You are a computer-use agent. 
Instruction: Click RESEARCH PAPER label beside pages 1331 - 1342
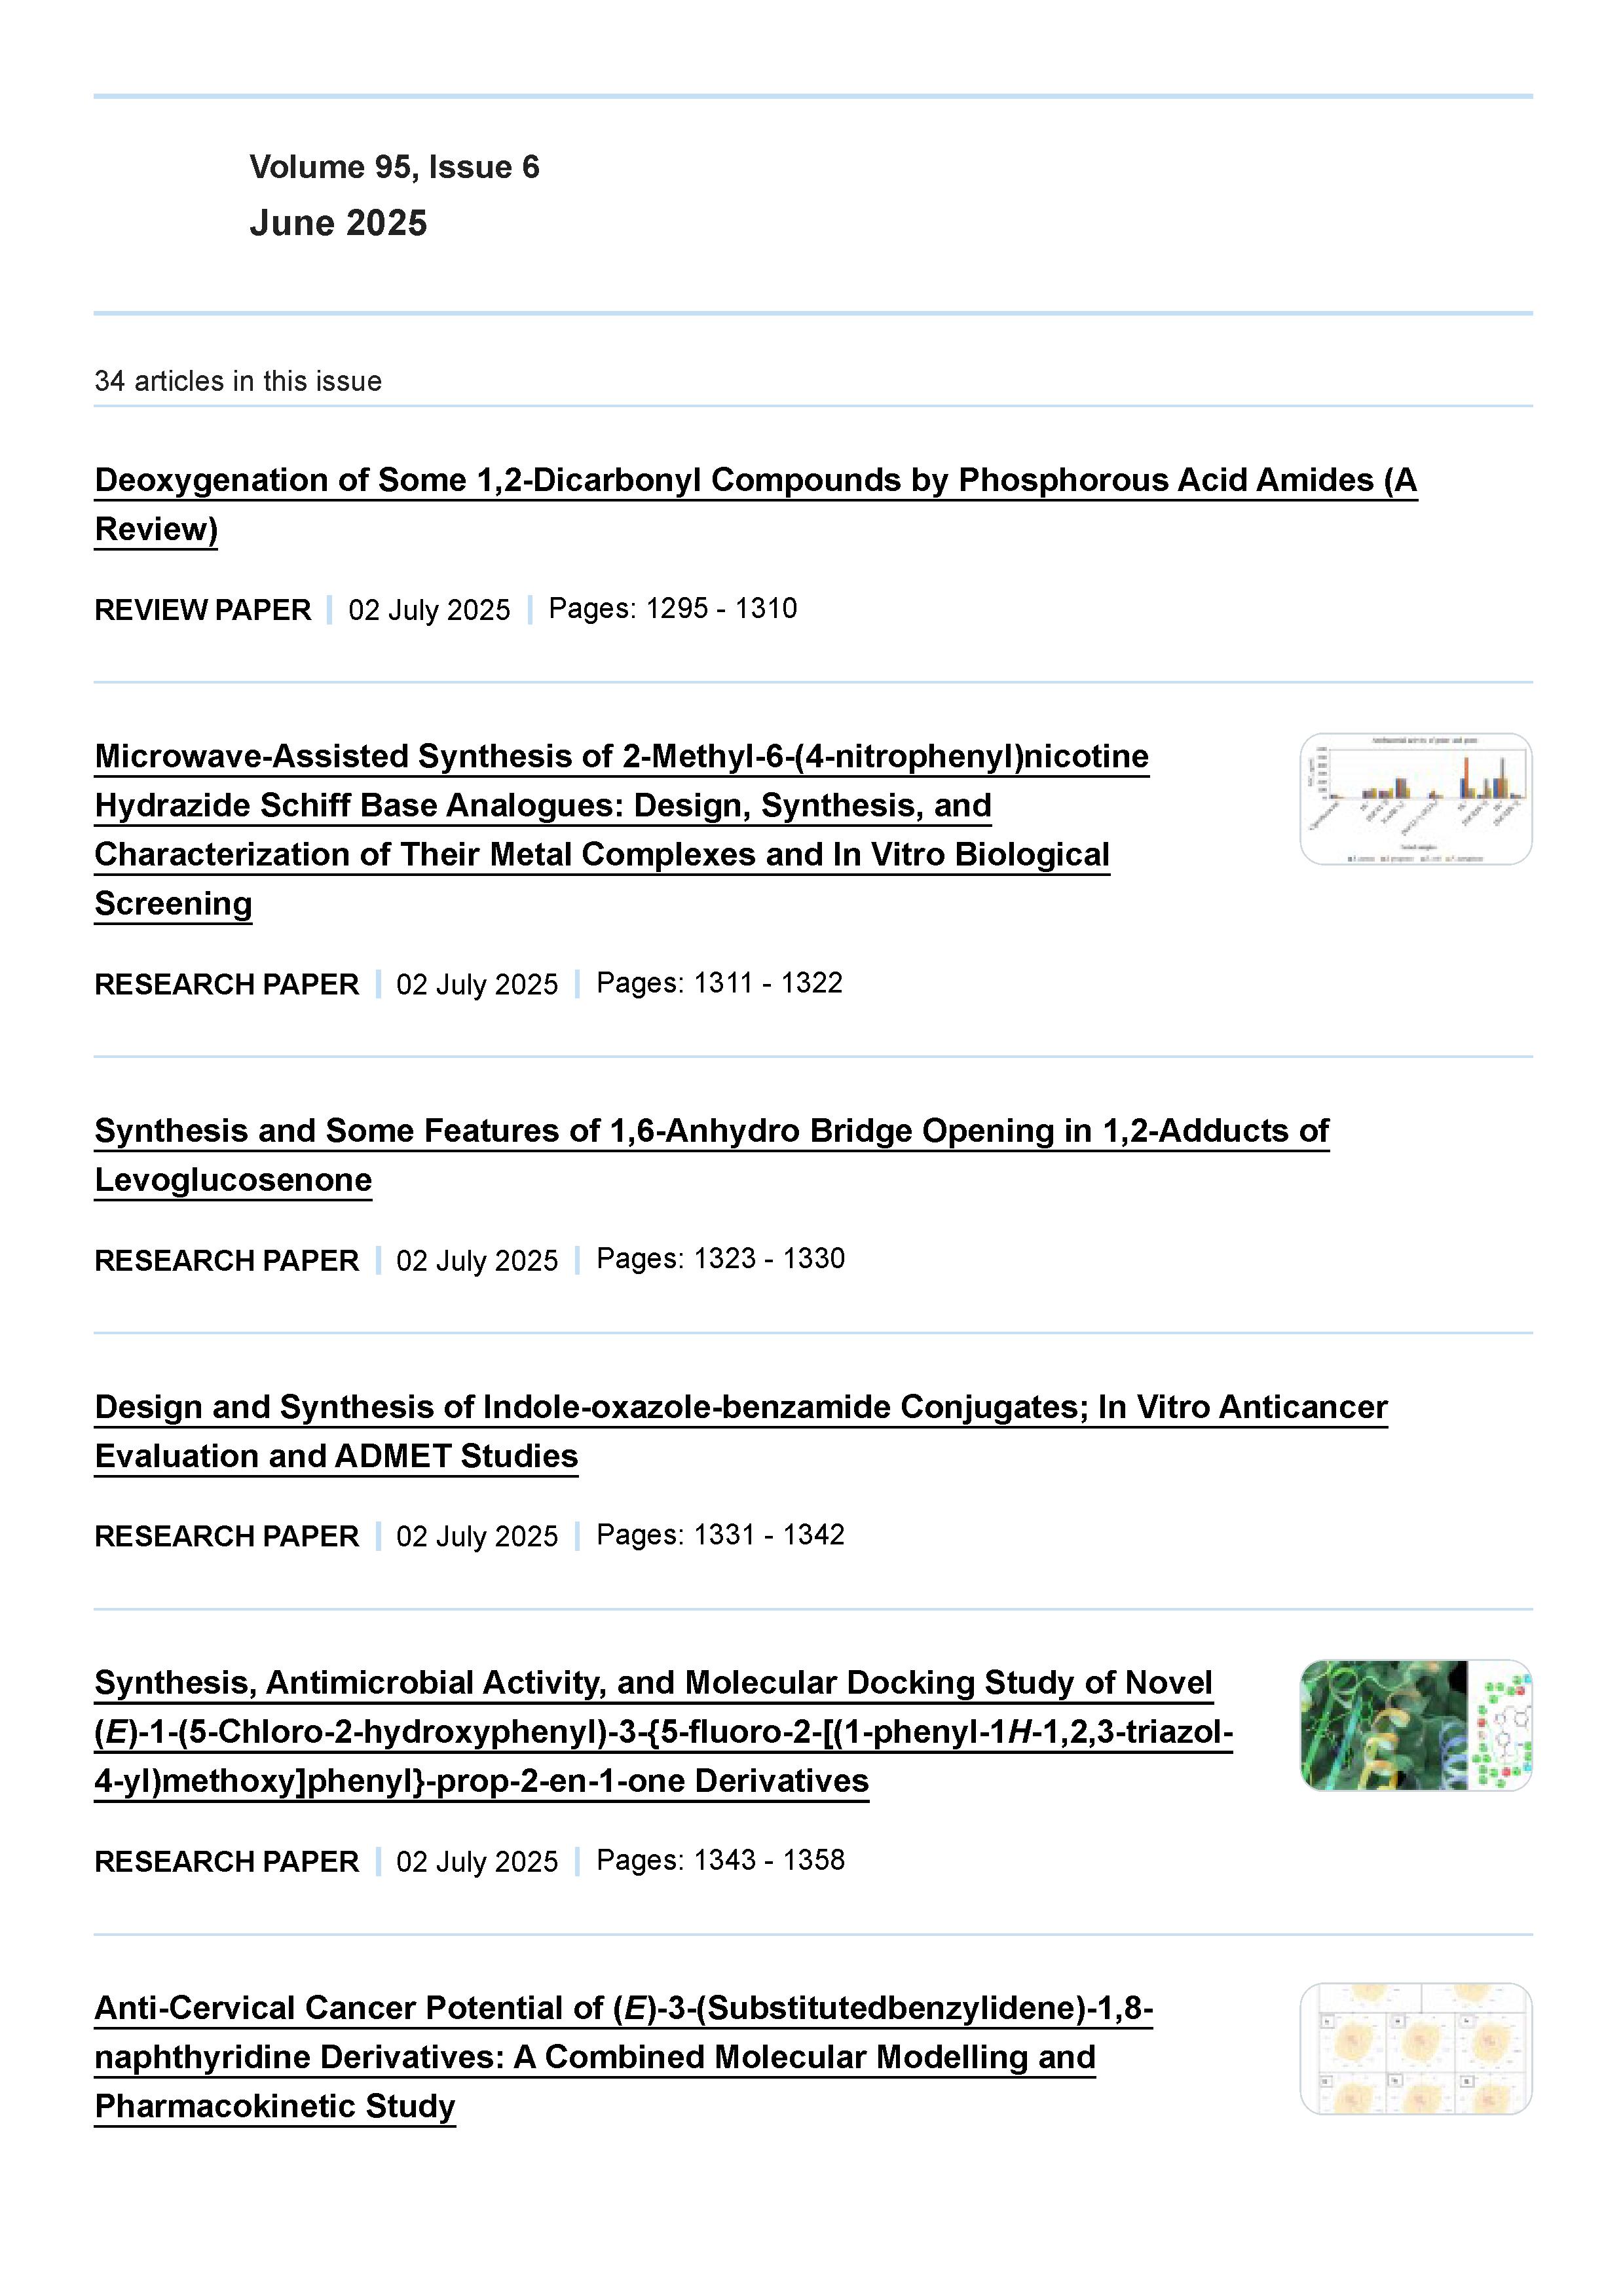click(226, 1536)
